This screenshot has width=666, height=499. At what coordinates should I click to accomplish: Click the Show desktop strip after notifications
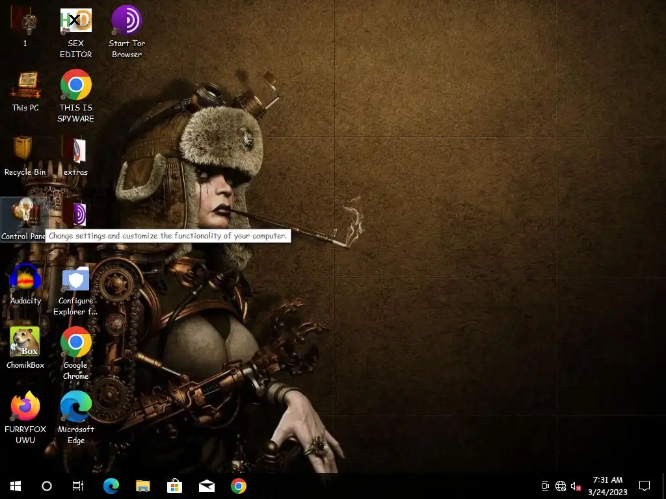click(663, 486)
